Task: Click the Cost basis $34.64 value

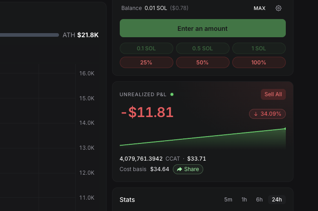Action: 160,169
